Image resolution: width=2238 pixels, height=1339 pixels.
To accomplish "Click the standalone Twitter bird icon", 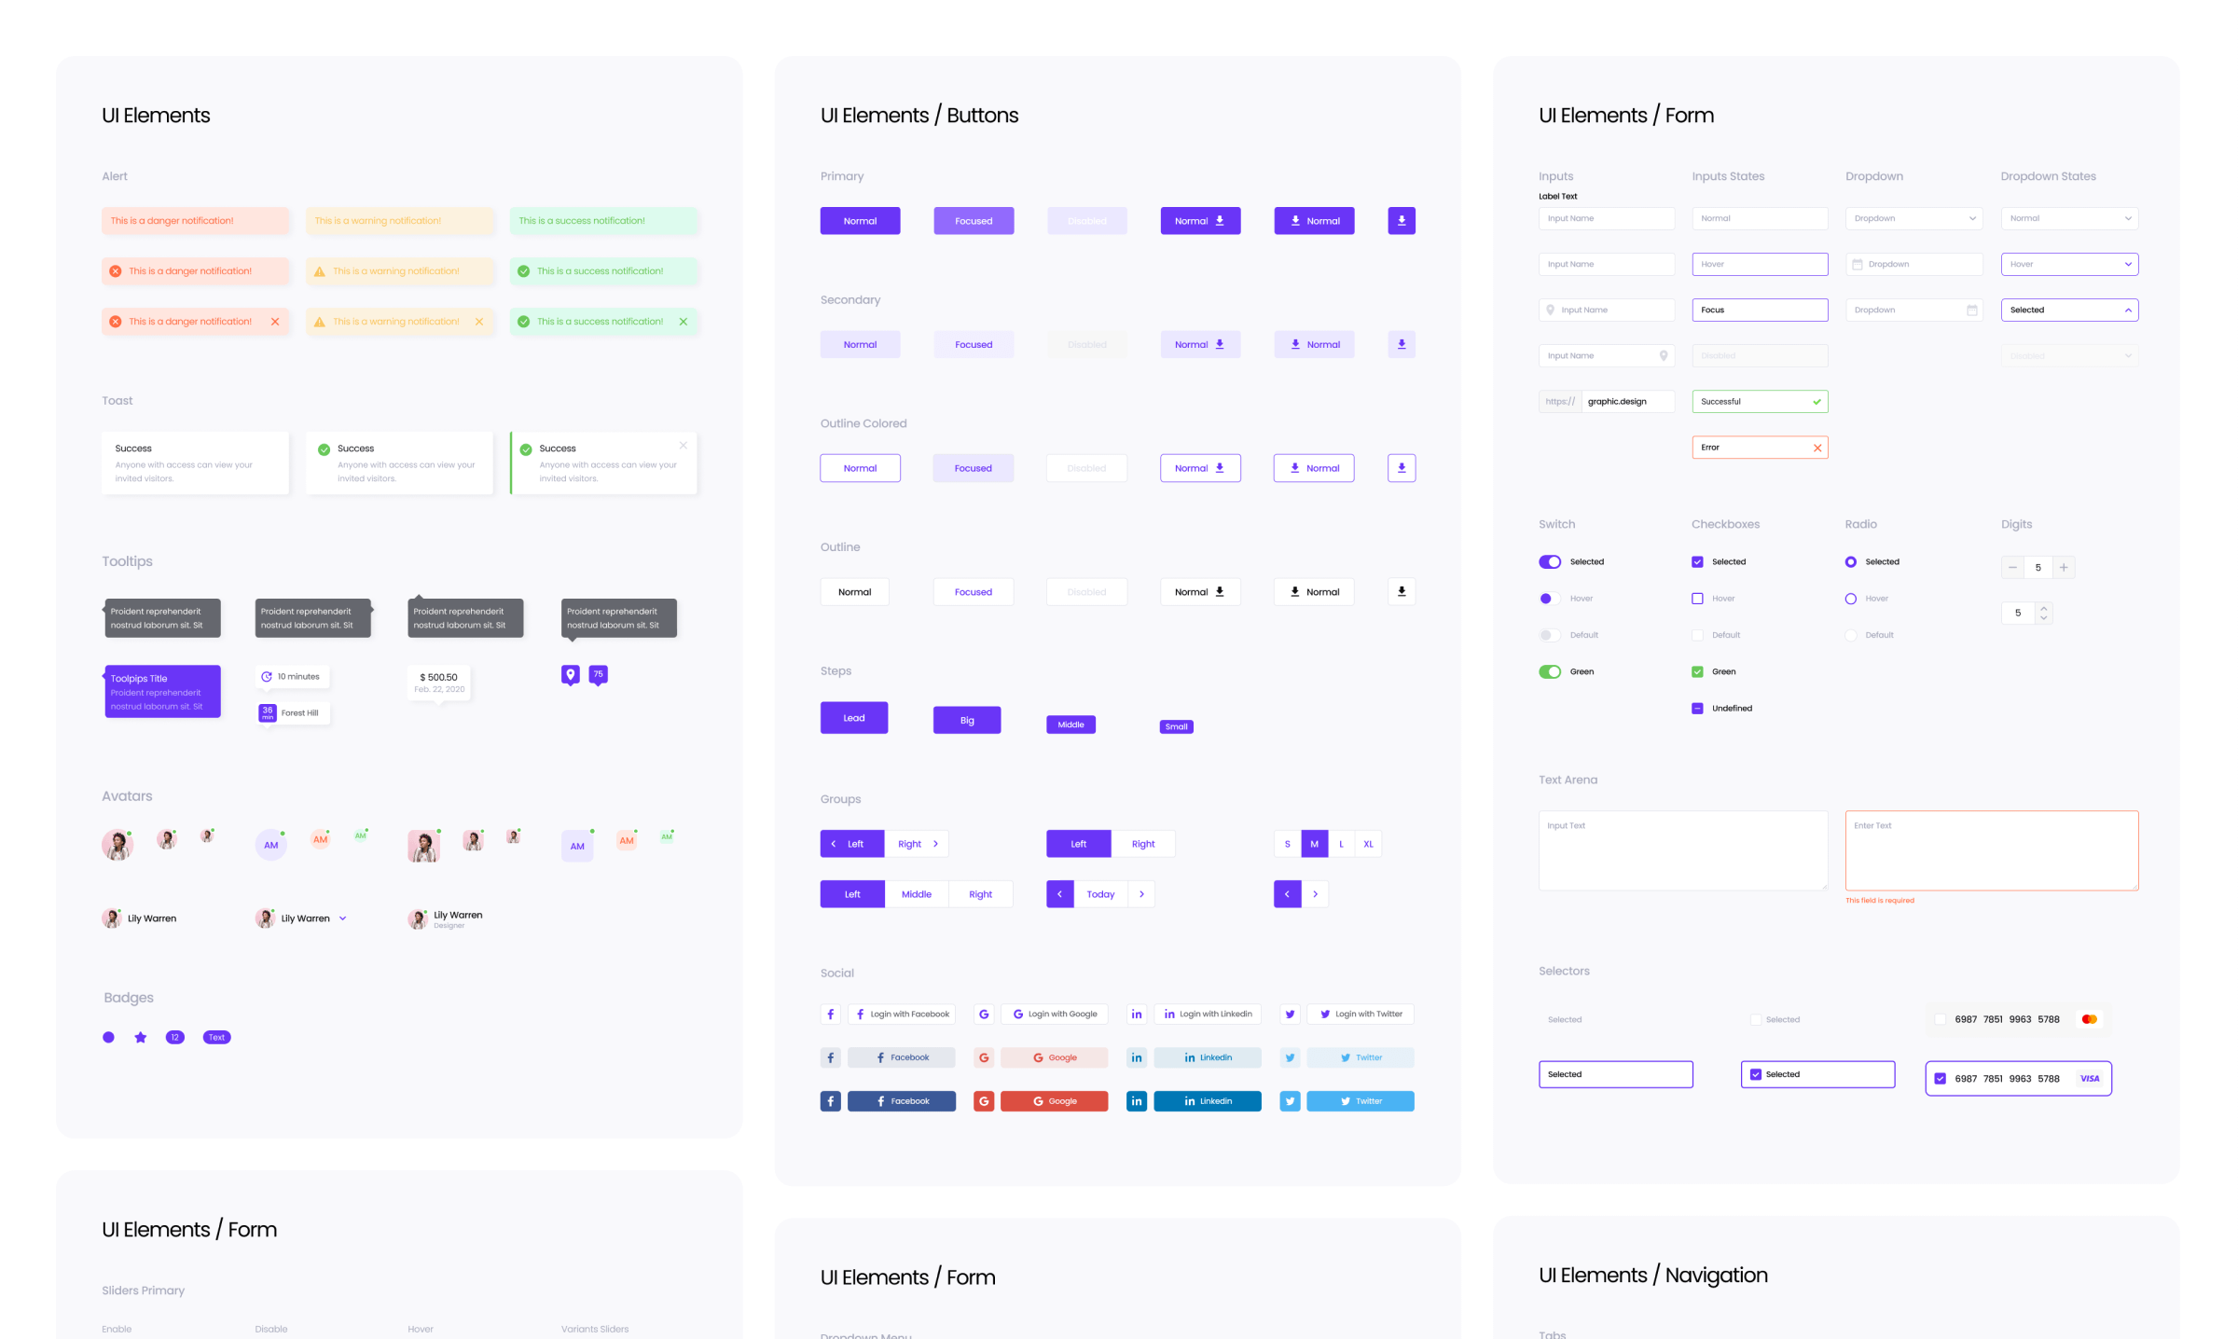I will 1290,1014.
